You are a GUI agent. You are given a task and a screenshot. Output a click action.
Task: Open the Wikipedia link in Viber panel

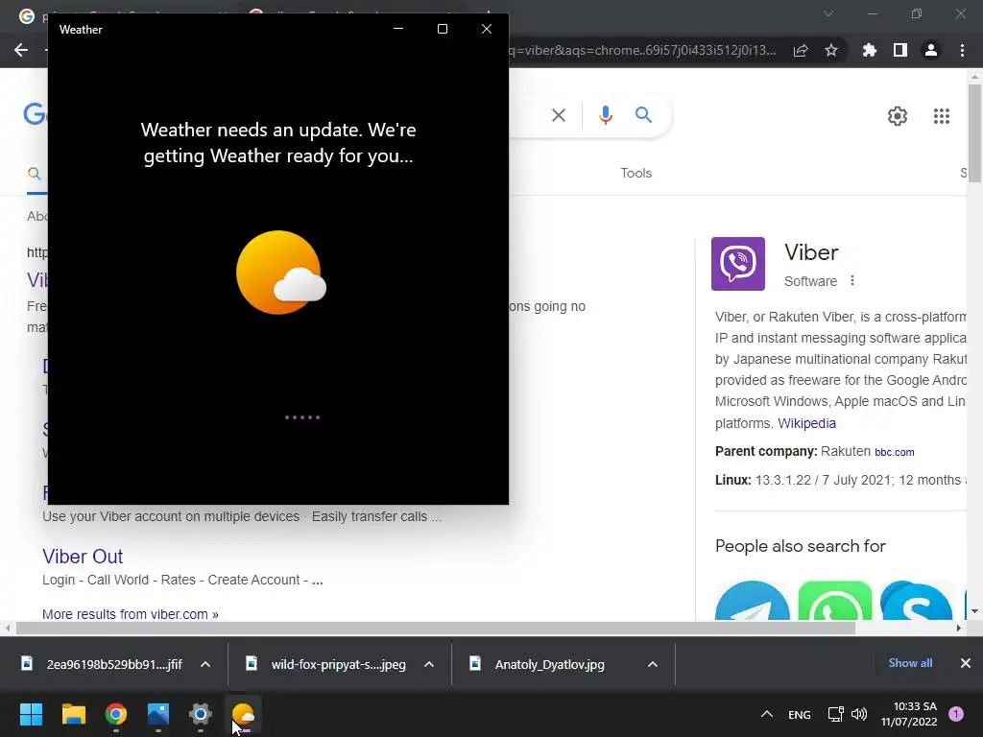pos(806,423)
